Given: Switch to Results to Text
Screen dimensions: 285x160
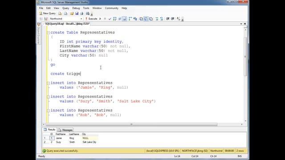Looking at the screenshot, I should click(141, 19).
